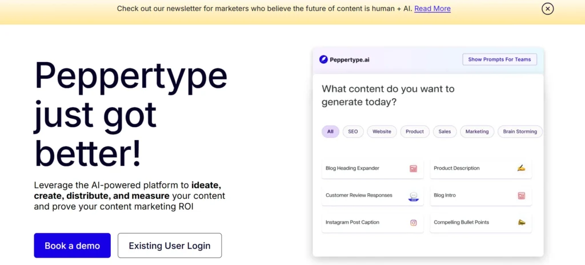Open the Blog Intro card
The height and width of the screenshot is (265, 585).
point(481,196)
